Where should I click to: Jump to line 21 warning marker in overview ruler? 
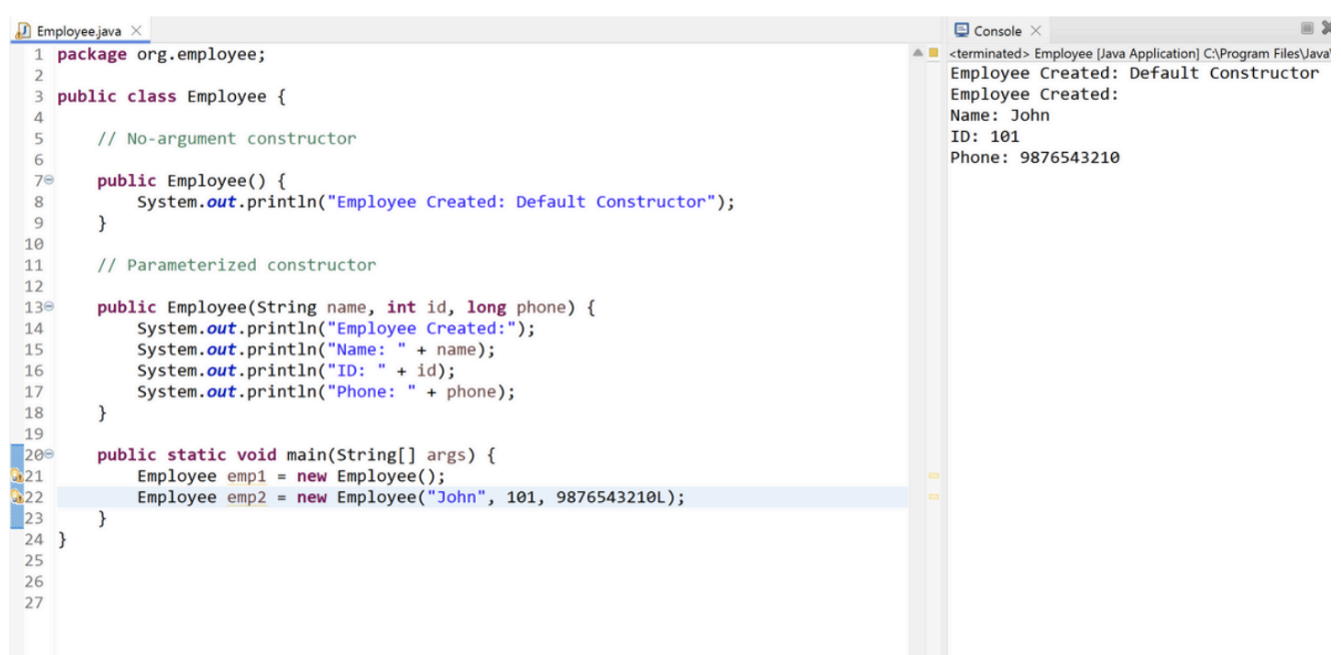coord(933,476)
